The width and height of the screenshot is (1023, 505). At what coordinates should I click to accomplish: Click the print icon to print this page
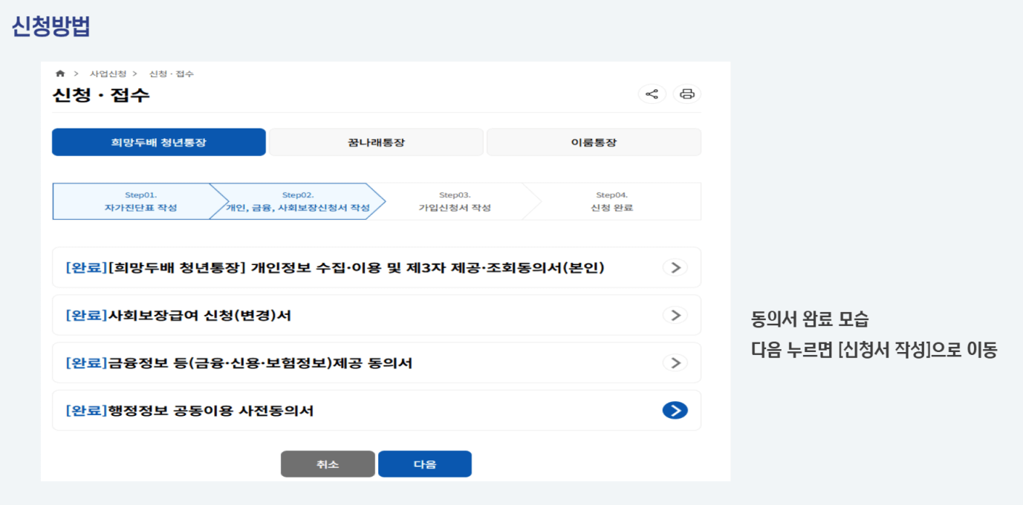pyautogui.click(x=686, y=94)
